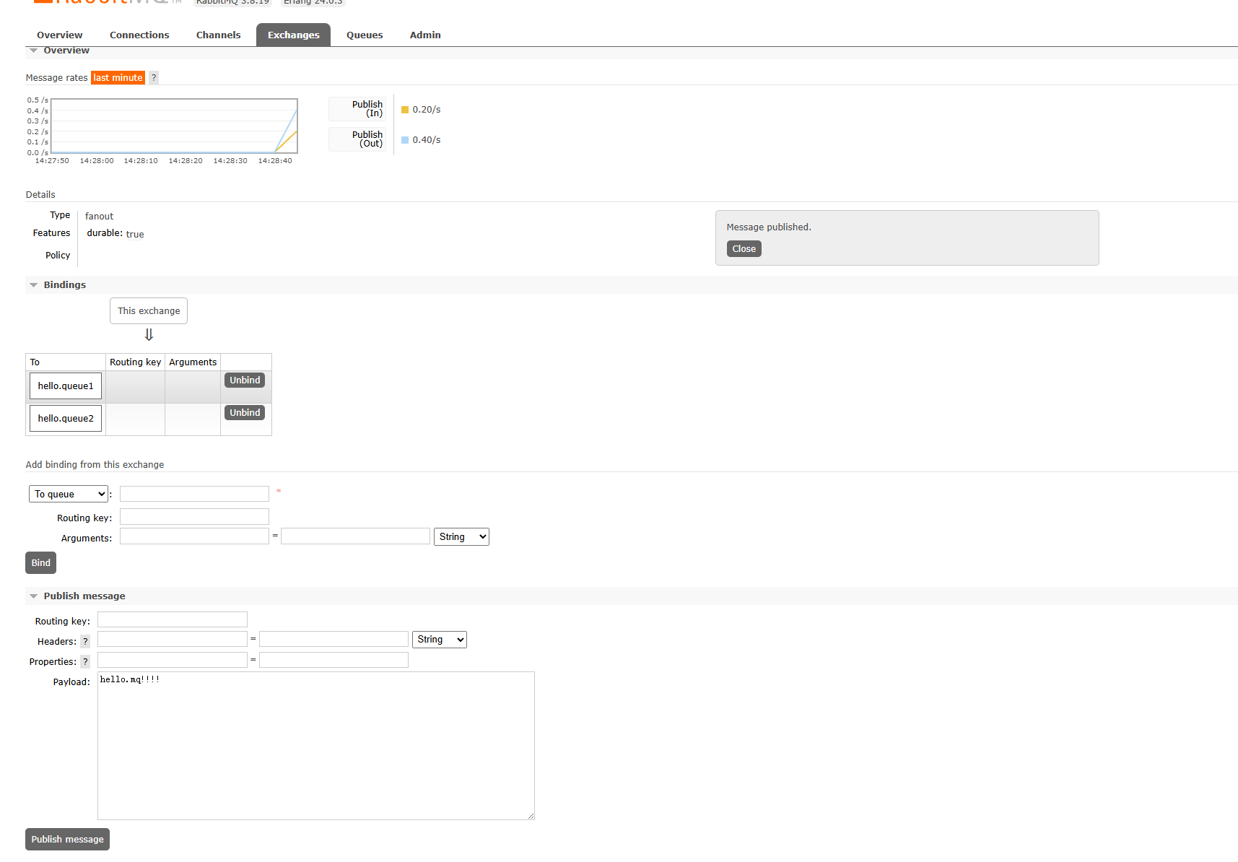Screen dimensions: 1238x862
Task: Focus the Headers value field
Action: point(334,639)
